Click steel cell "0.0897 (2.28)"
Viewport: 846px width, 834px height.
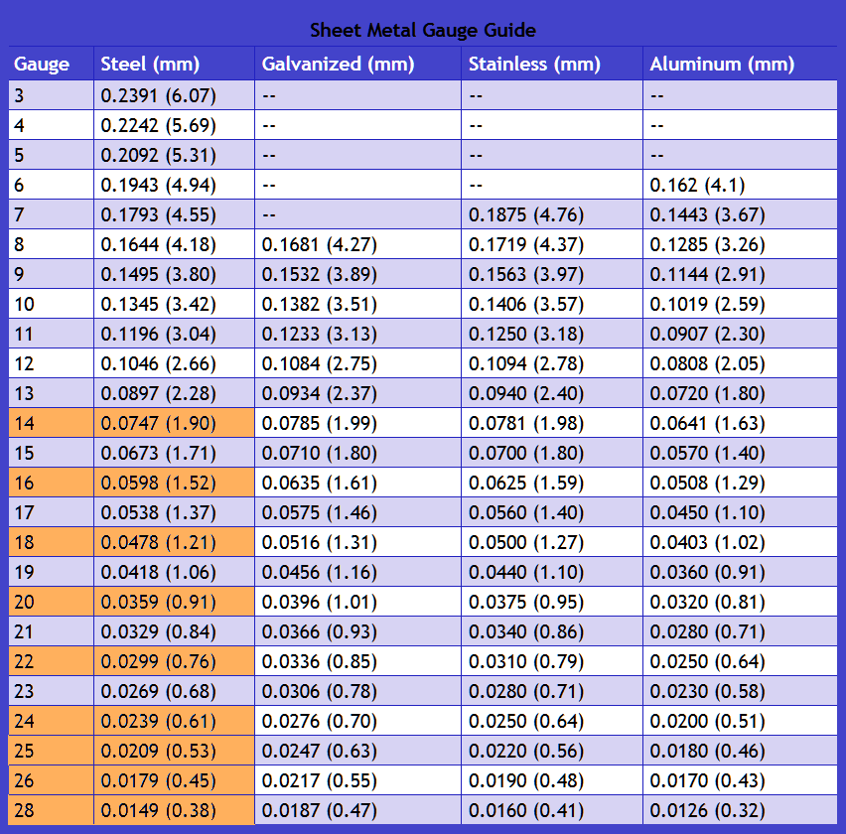click(x=175, y=393)
